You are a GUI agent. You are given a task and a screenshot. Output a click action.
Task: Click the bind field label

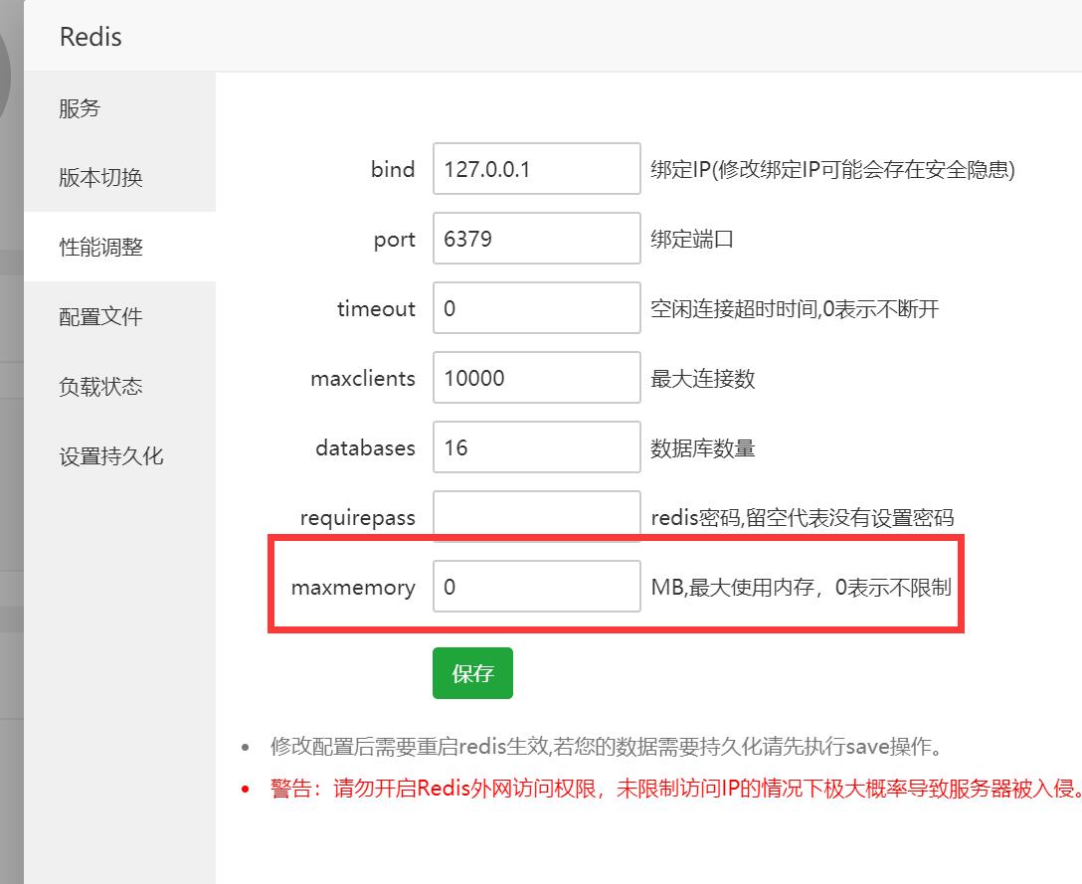click(x=393, y=169)
